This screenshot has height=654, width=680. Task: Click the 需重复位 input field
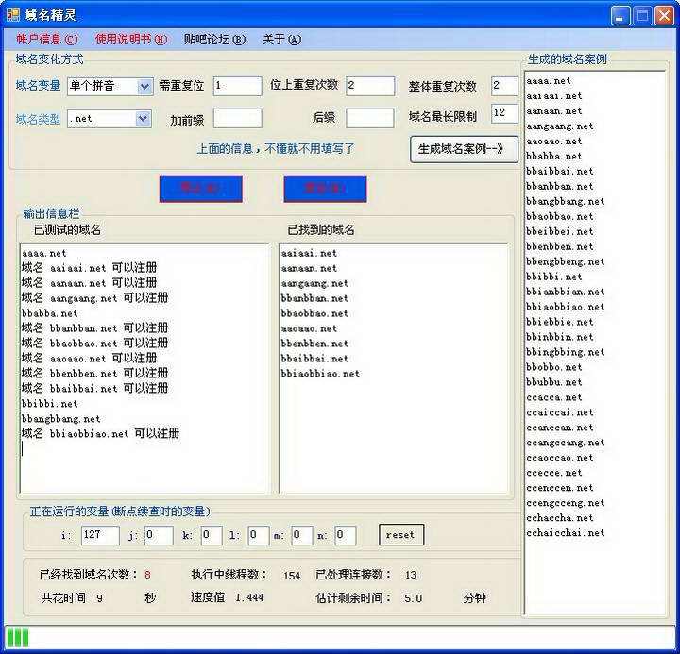238,86
